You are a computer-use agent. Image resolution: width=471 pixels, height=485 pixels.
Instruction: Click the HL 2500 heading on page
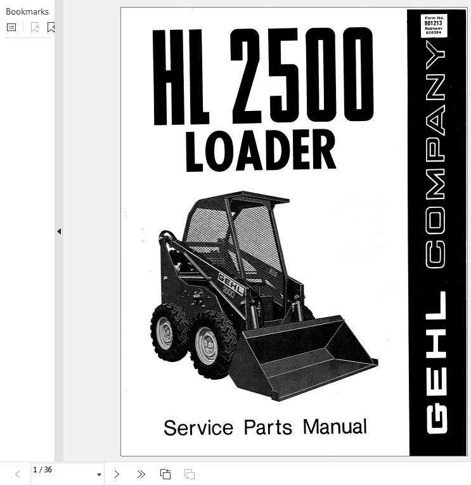263,76
